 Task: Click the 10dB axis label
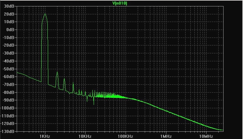pos(9,22)
